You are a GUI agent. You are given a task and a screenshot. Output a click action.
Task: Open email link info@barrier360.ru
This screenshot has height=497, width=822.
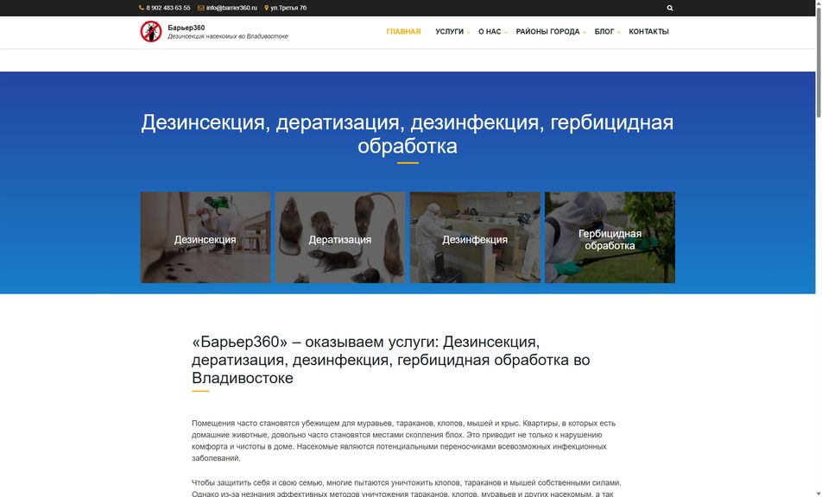pyautogui.click(x=231, y=8)
